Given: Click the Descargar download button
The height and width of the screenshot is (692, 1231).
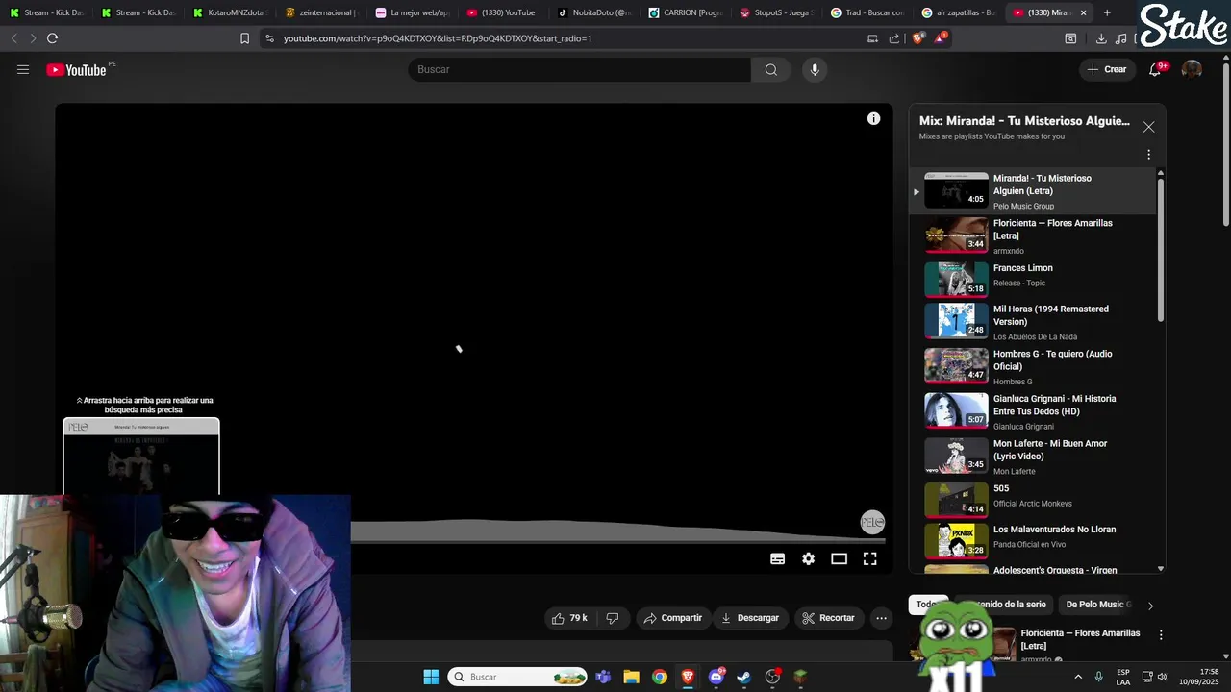Looking at the screenshot, I should 750,618.
